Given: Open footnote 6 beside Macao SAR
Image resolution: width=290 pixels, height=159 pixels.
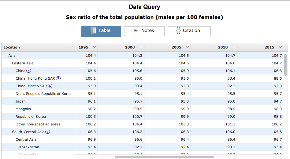Looking at the screenshot, I should (x=50, y=86).
